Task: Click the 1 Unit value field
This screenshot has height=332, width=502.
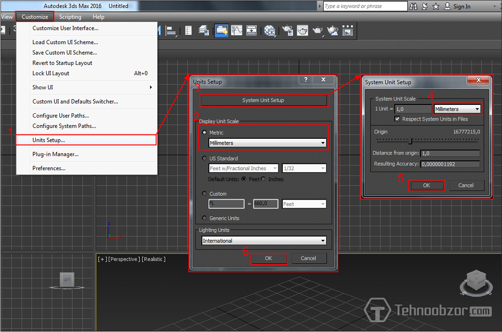Action: point(413,109)
